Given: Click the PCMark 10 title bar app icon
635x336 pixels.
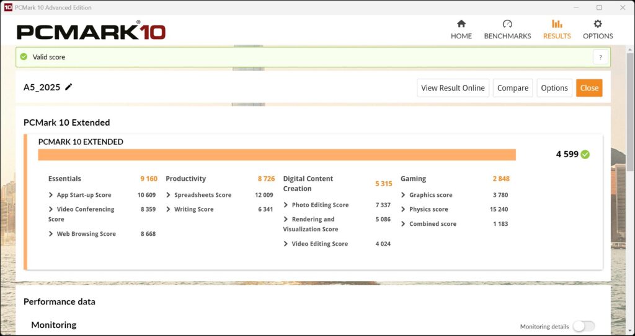Looking at the screenshot, I should [8, 7].
